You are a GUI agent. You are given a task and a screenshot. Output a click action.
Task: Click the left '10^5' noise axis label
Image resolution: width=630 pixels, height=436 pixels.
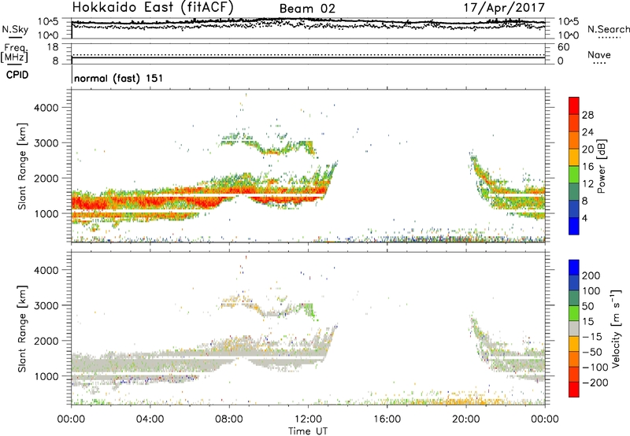(48, 21)
